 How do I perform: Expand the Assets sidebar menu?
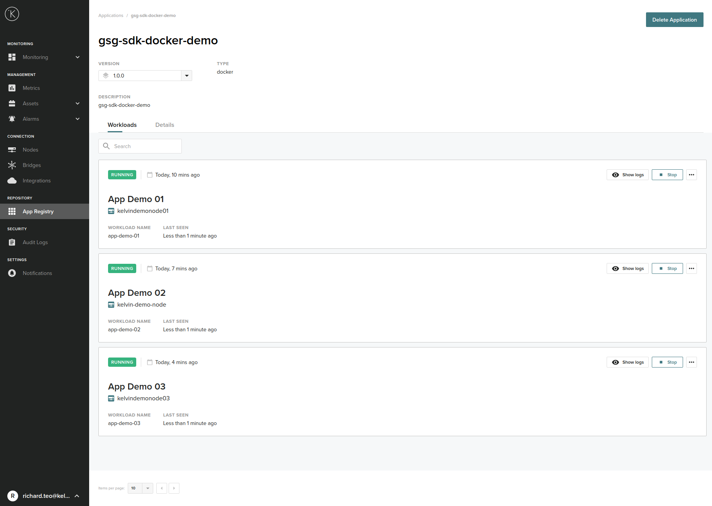point(77,103)
